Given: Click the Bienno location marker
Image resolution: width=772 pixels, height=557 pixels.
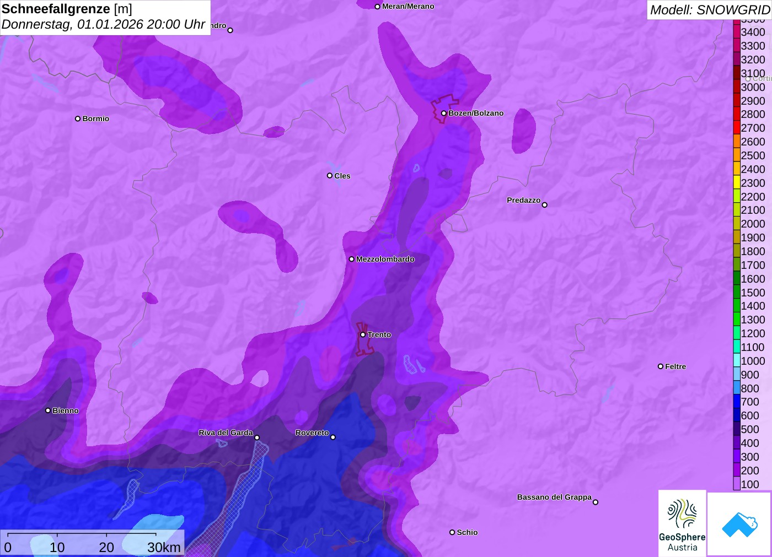Looking at the screenshot, I should (48, 410).
